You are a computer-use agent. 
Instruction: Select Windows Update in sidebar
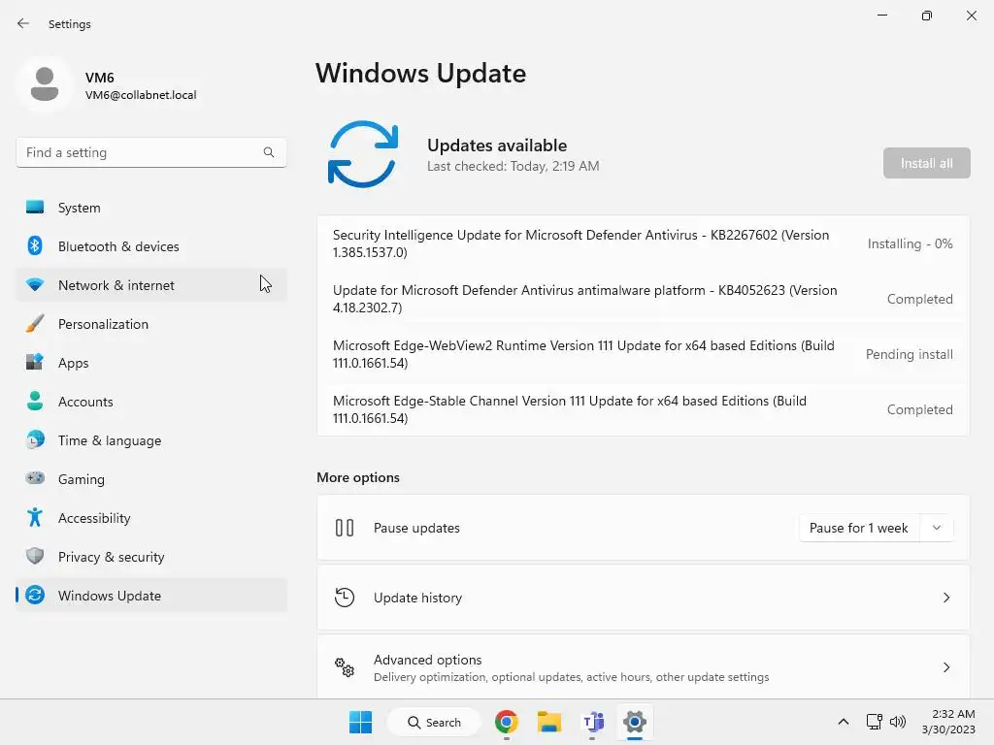pyautogui.click(x=151, y=595)
